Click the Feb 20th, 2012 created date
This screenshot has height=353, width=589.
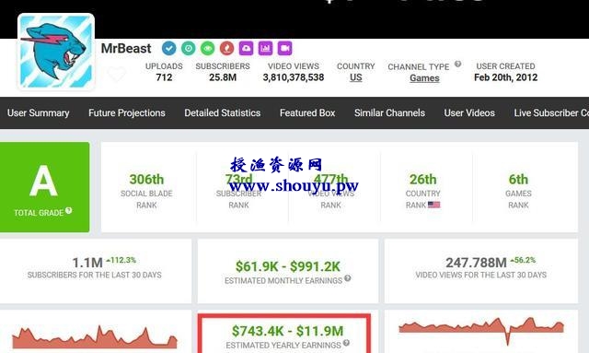pos(505,77)
